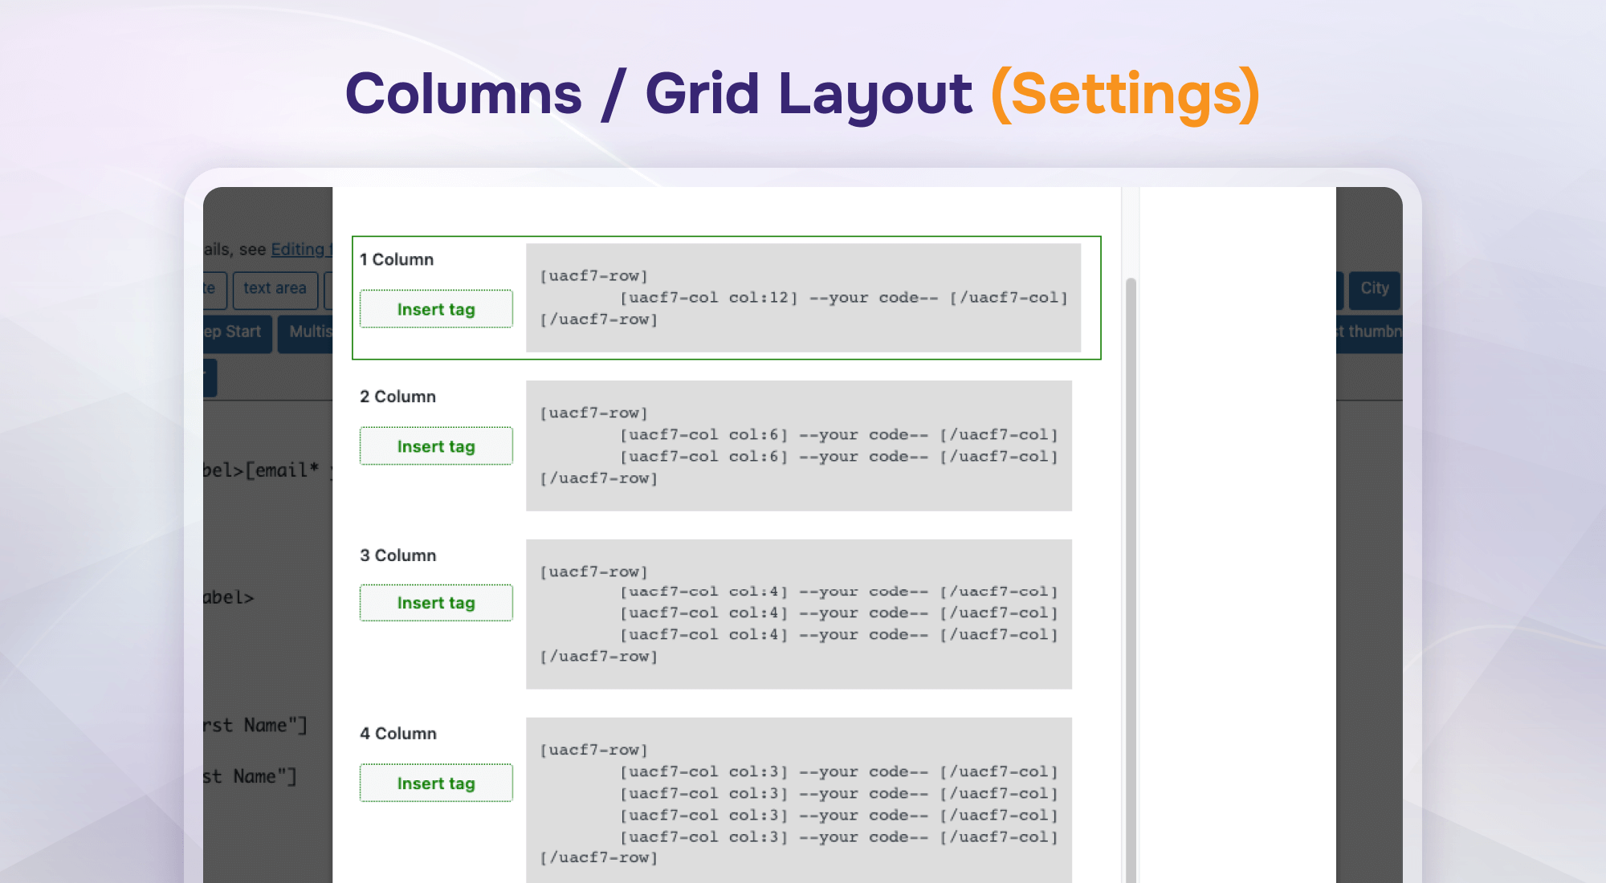
Task: Click the [email* text in form editor
Action: click(x=282, y=470)
